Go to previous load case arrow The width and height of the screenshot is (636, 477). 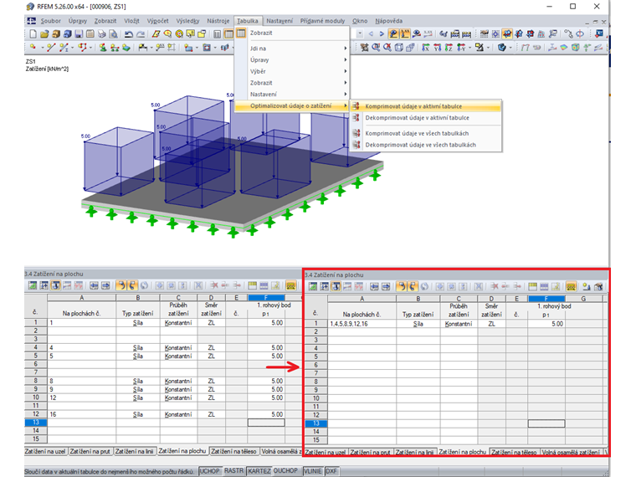pos(371,34)
